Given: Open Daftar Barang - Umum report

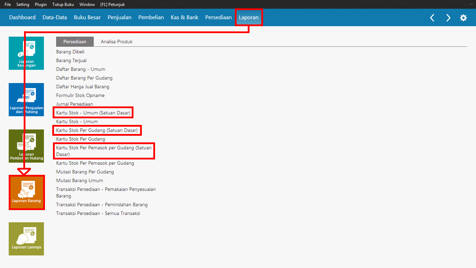Looking at the screenshot, I should tap(80, 69).
